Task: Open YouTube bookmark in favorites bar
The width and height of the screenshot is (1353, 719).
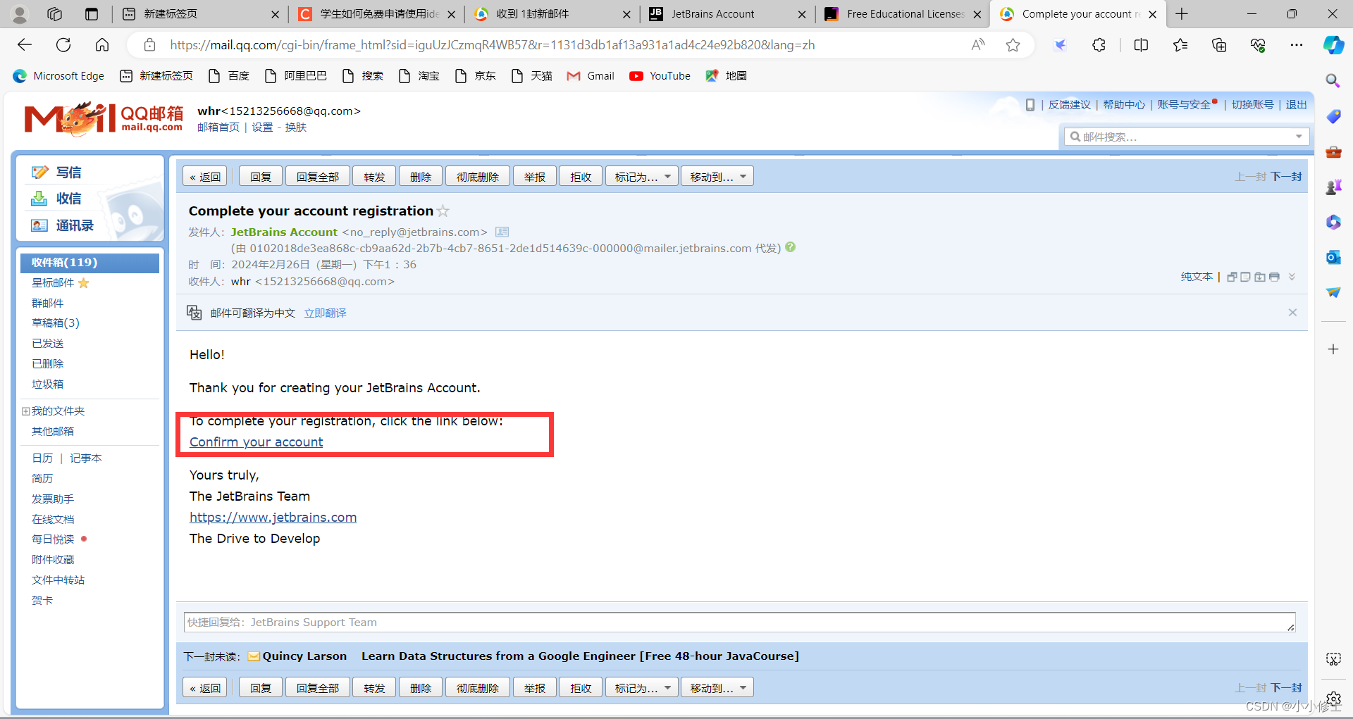Action: (660, 76)
